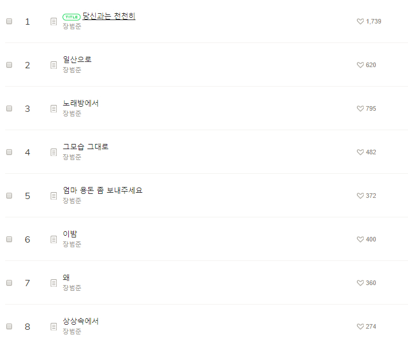Open lyrics icon for 엄마 용돈 좀 보내주세요
Viewport: 408px width, 343px height.
[53, 196]
